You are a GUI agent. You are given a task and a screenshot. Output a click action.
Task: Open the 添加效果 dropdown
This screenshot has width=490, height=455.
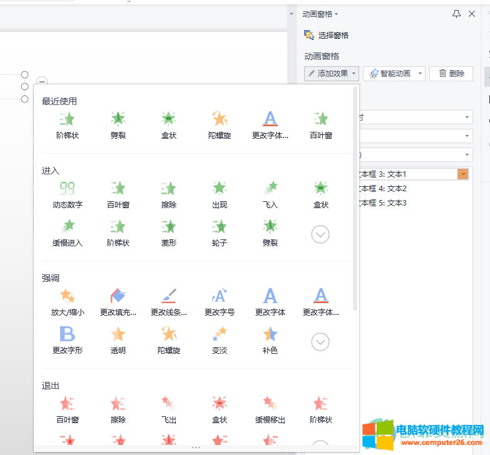[x=331, y=74]
